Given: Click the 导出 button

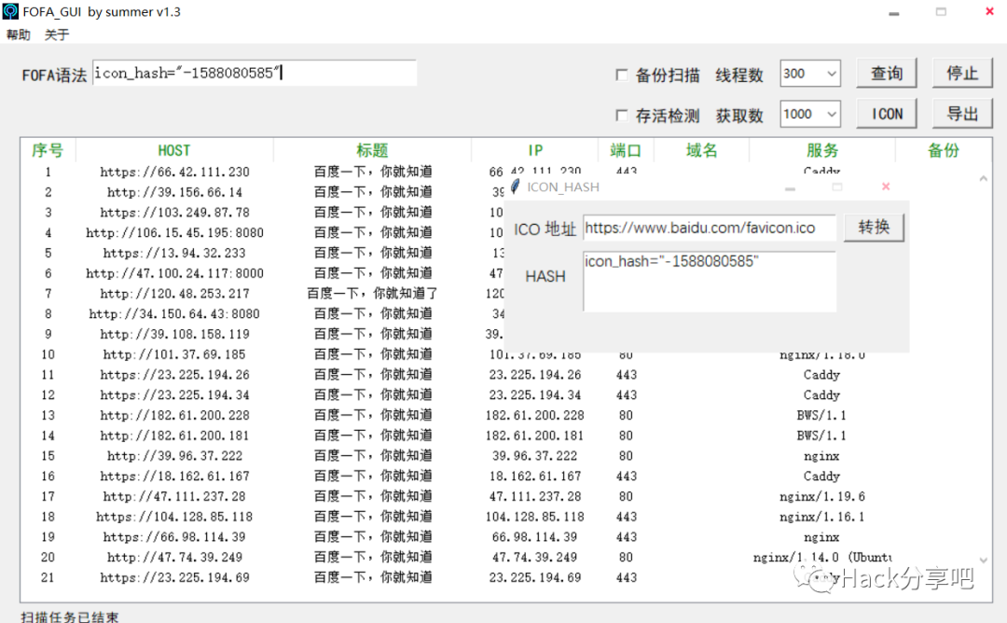Looking at the screenshot, I should point(962,114).
